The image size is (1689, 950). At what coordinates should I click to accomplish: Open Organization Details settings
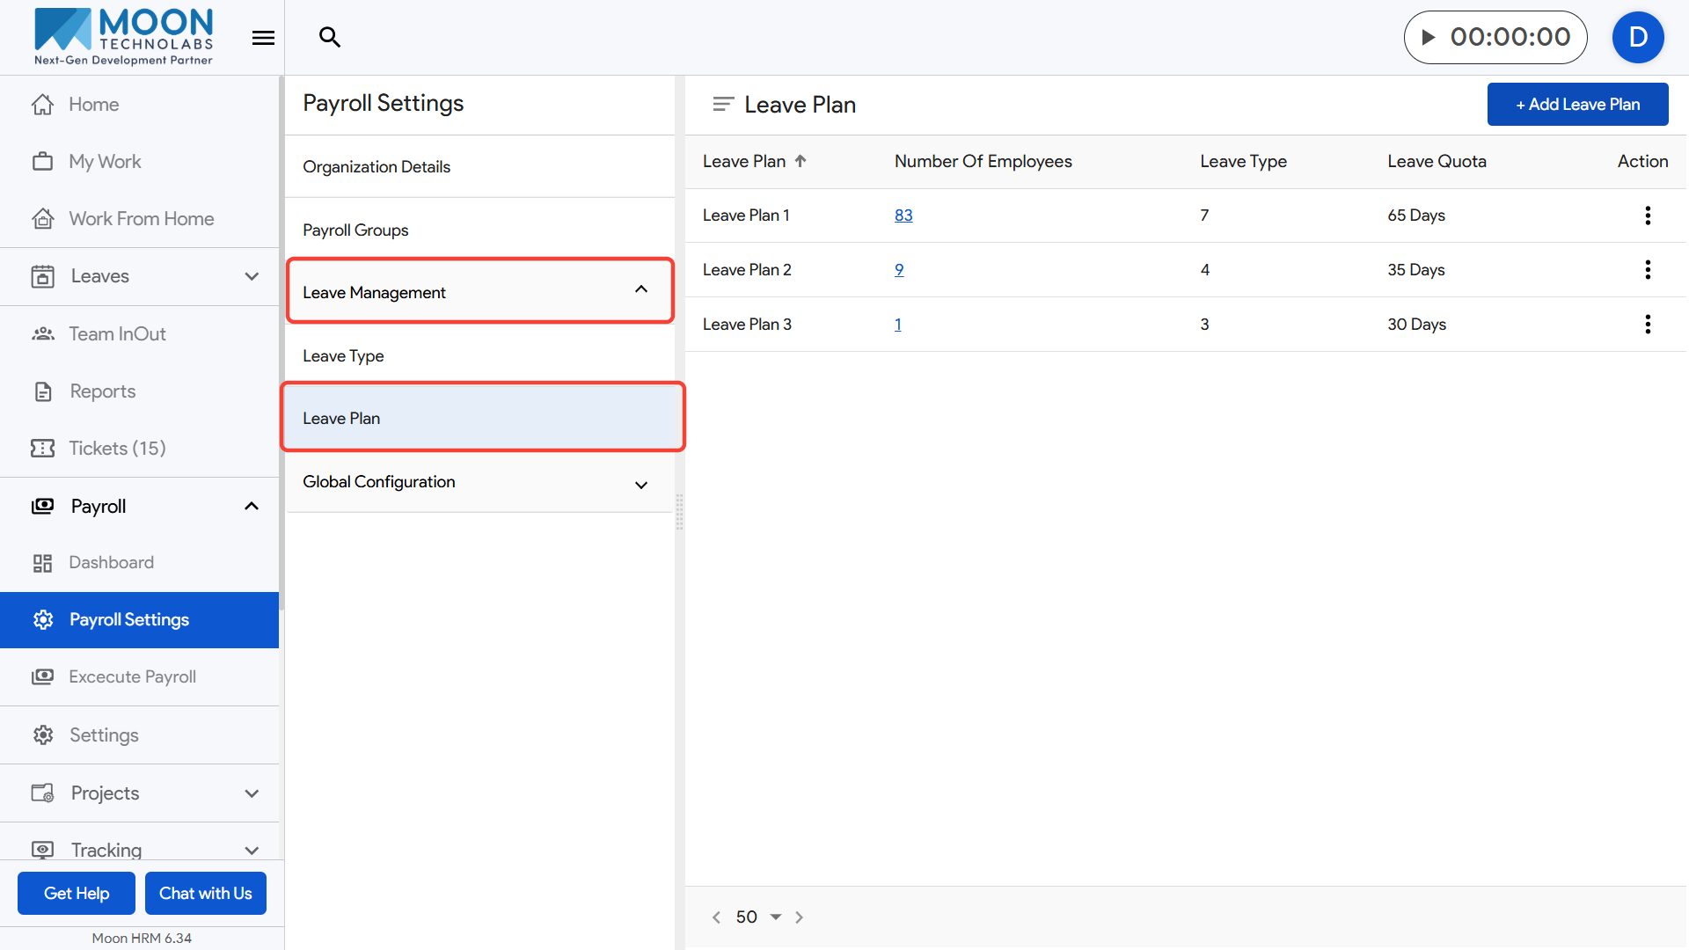point(377,167)
